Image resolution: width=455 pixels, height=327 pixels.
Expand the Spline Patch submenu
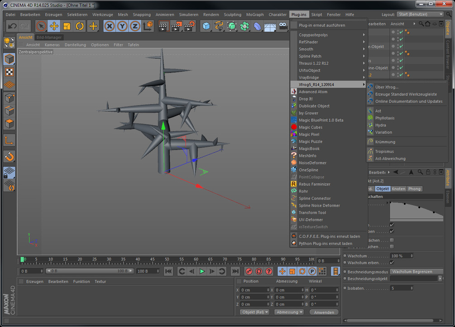pyautogui.click(x=328, y=56)
